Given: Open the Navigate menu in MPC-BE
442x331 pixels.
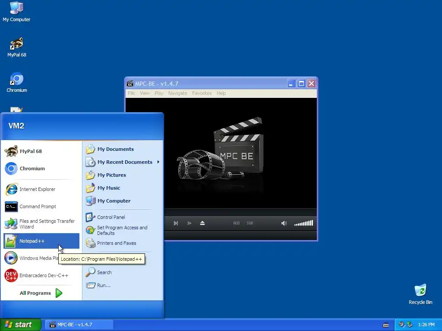Looking at the screenshot, I should pyautogui.click(x=177, y=93).
